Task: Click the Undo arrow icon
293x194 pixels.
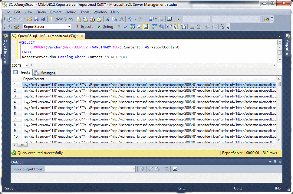Action: (x=130, y=19)
